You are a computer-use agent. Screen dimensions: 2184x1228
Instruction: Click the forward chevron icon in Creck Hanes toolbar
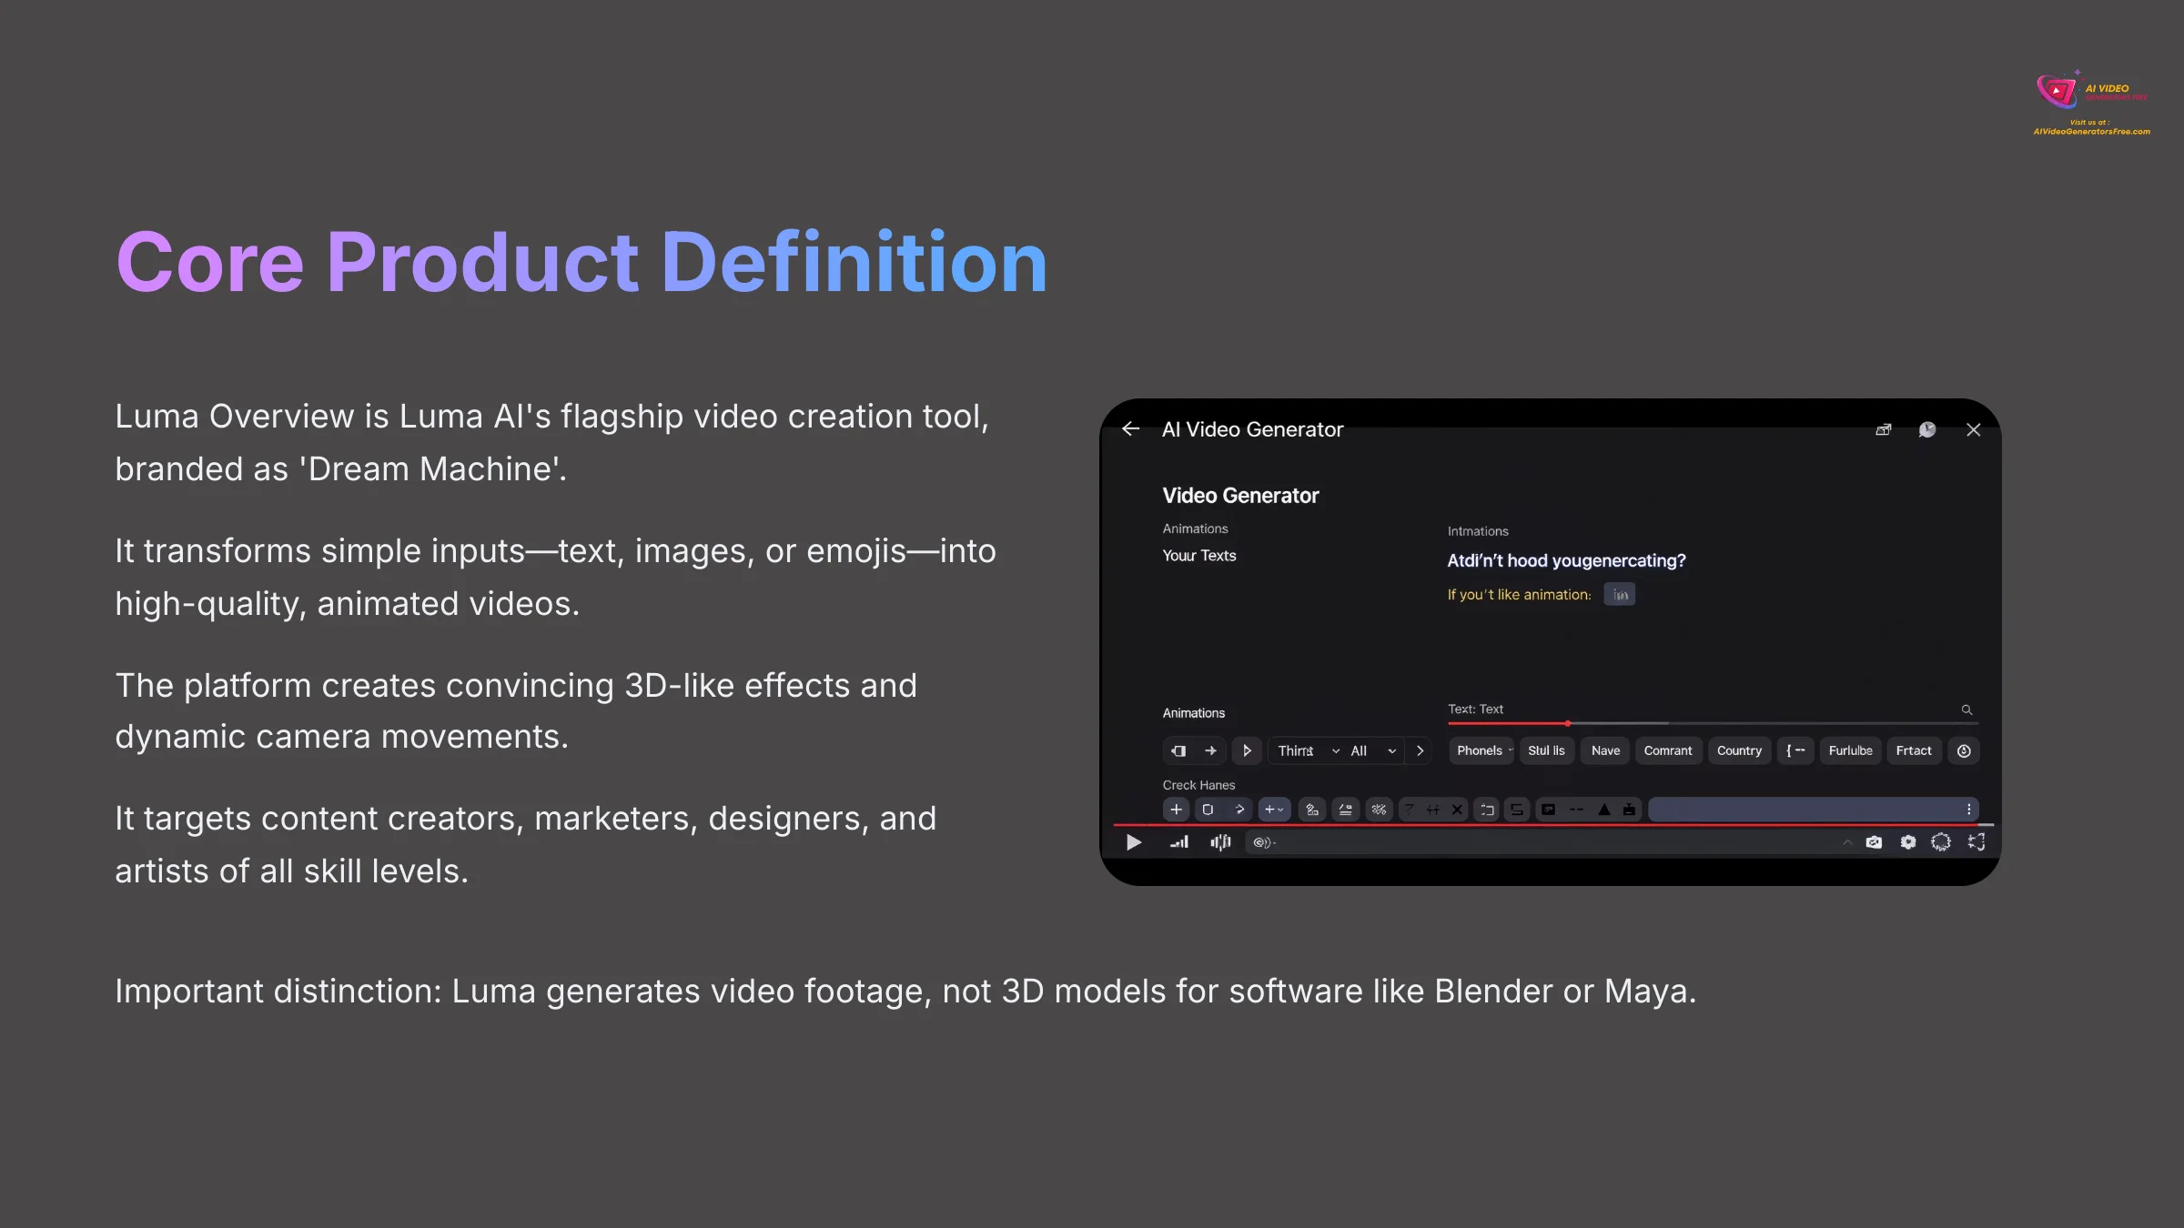point(1239,809)
